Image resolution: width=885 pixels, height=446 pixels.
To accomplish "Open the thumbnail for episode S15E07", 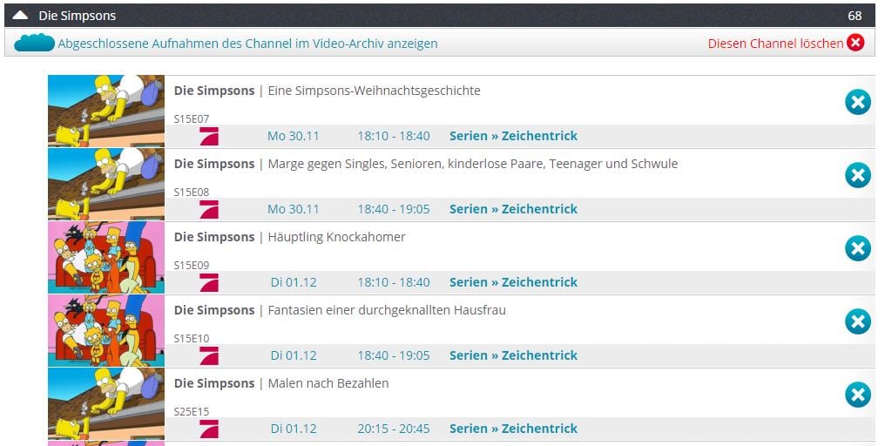I will [106, 111].
